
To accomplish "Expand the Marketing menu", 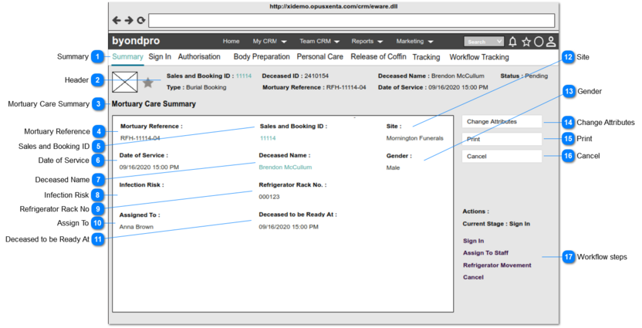I will 414,42.
